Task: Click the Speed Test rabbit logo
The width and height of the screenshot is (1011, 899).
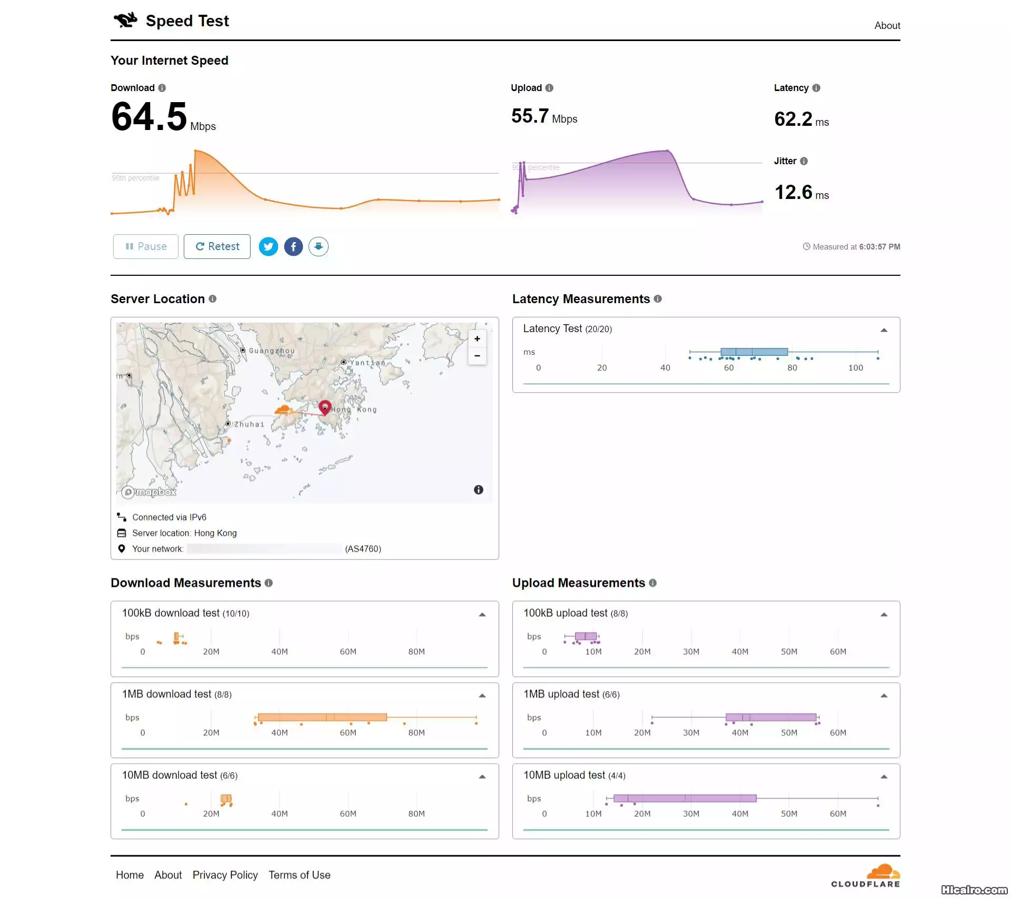Action: 125,20
